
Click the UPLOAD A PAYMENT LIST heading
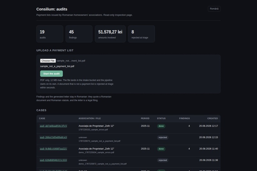(x=55, y=50)
